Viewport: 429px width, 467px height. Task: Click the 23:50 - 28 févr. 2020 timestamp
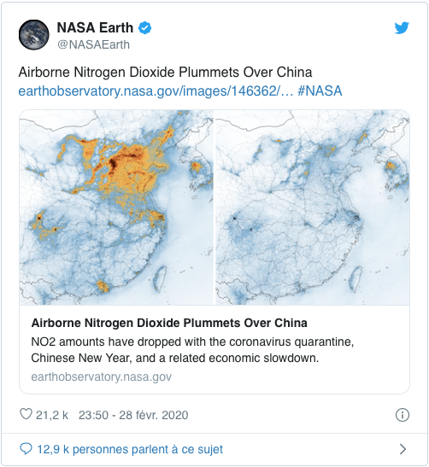pos(133,415)
